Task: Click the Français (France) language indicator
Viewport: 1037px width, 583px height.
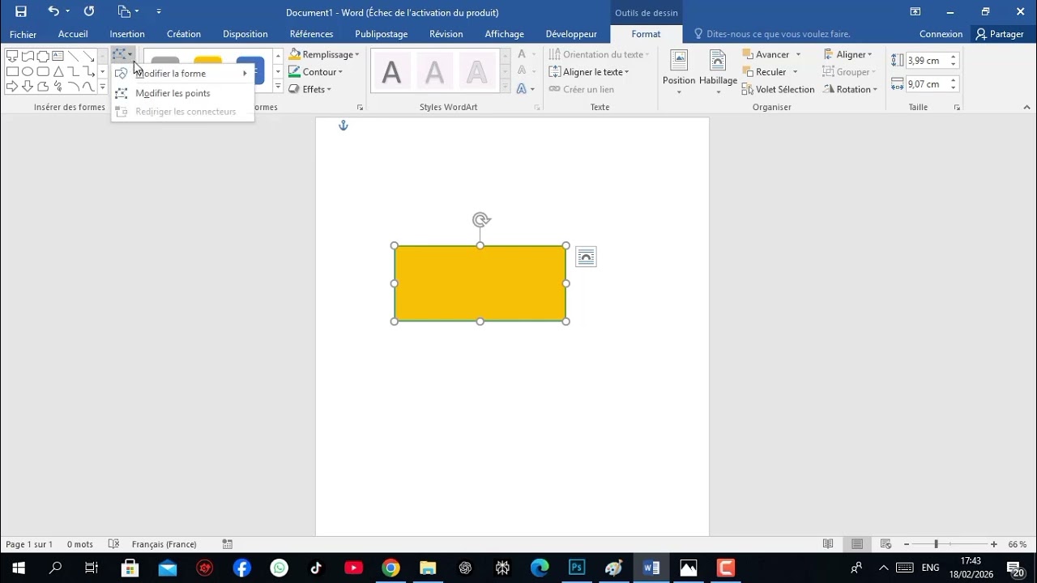Action: point(164,544)
